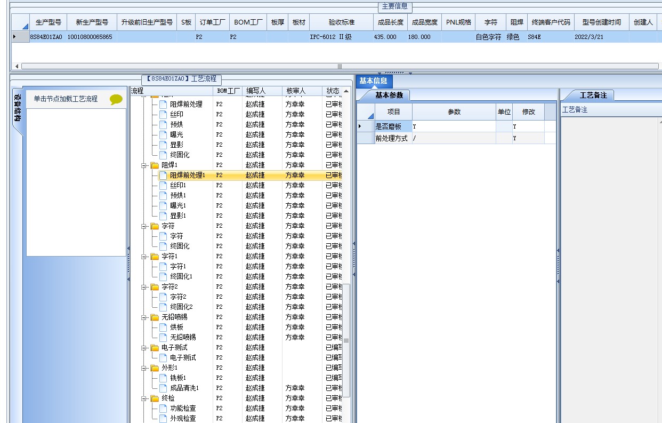Collapse the 终检 folder node with its minus box
662x423 pixels.
tap(144, 398)
